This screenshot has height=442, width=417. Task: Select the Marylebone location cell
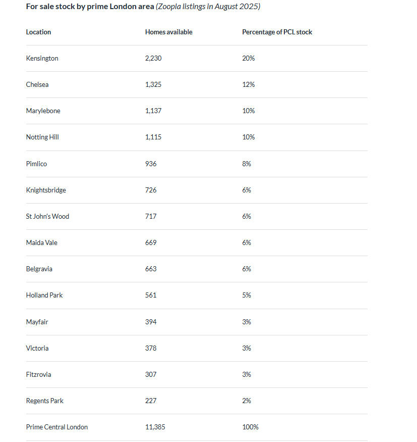[43, 111]
